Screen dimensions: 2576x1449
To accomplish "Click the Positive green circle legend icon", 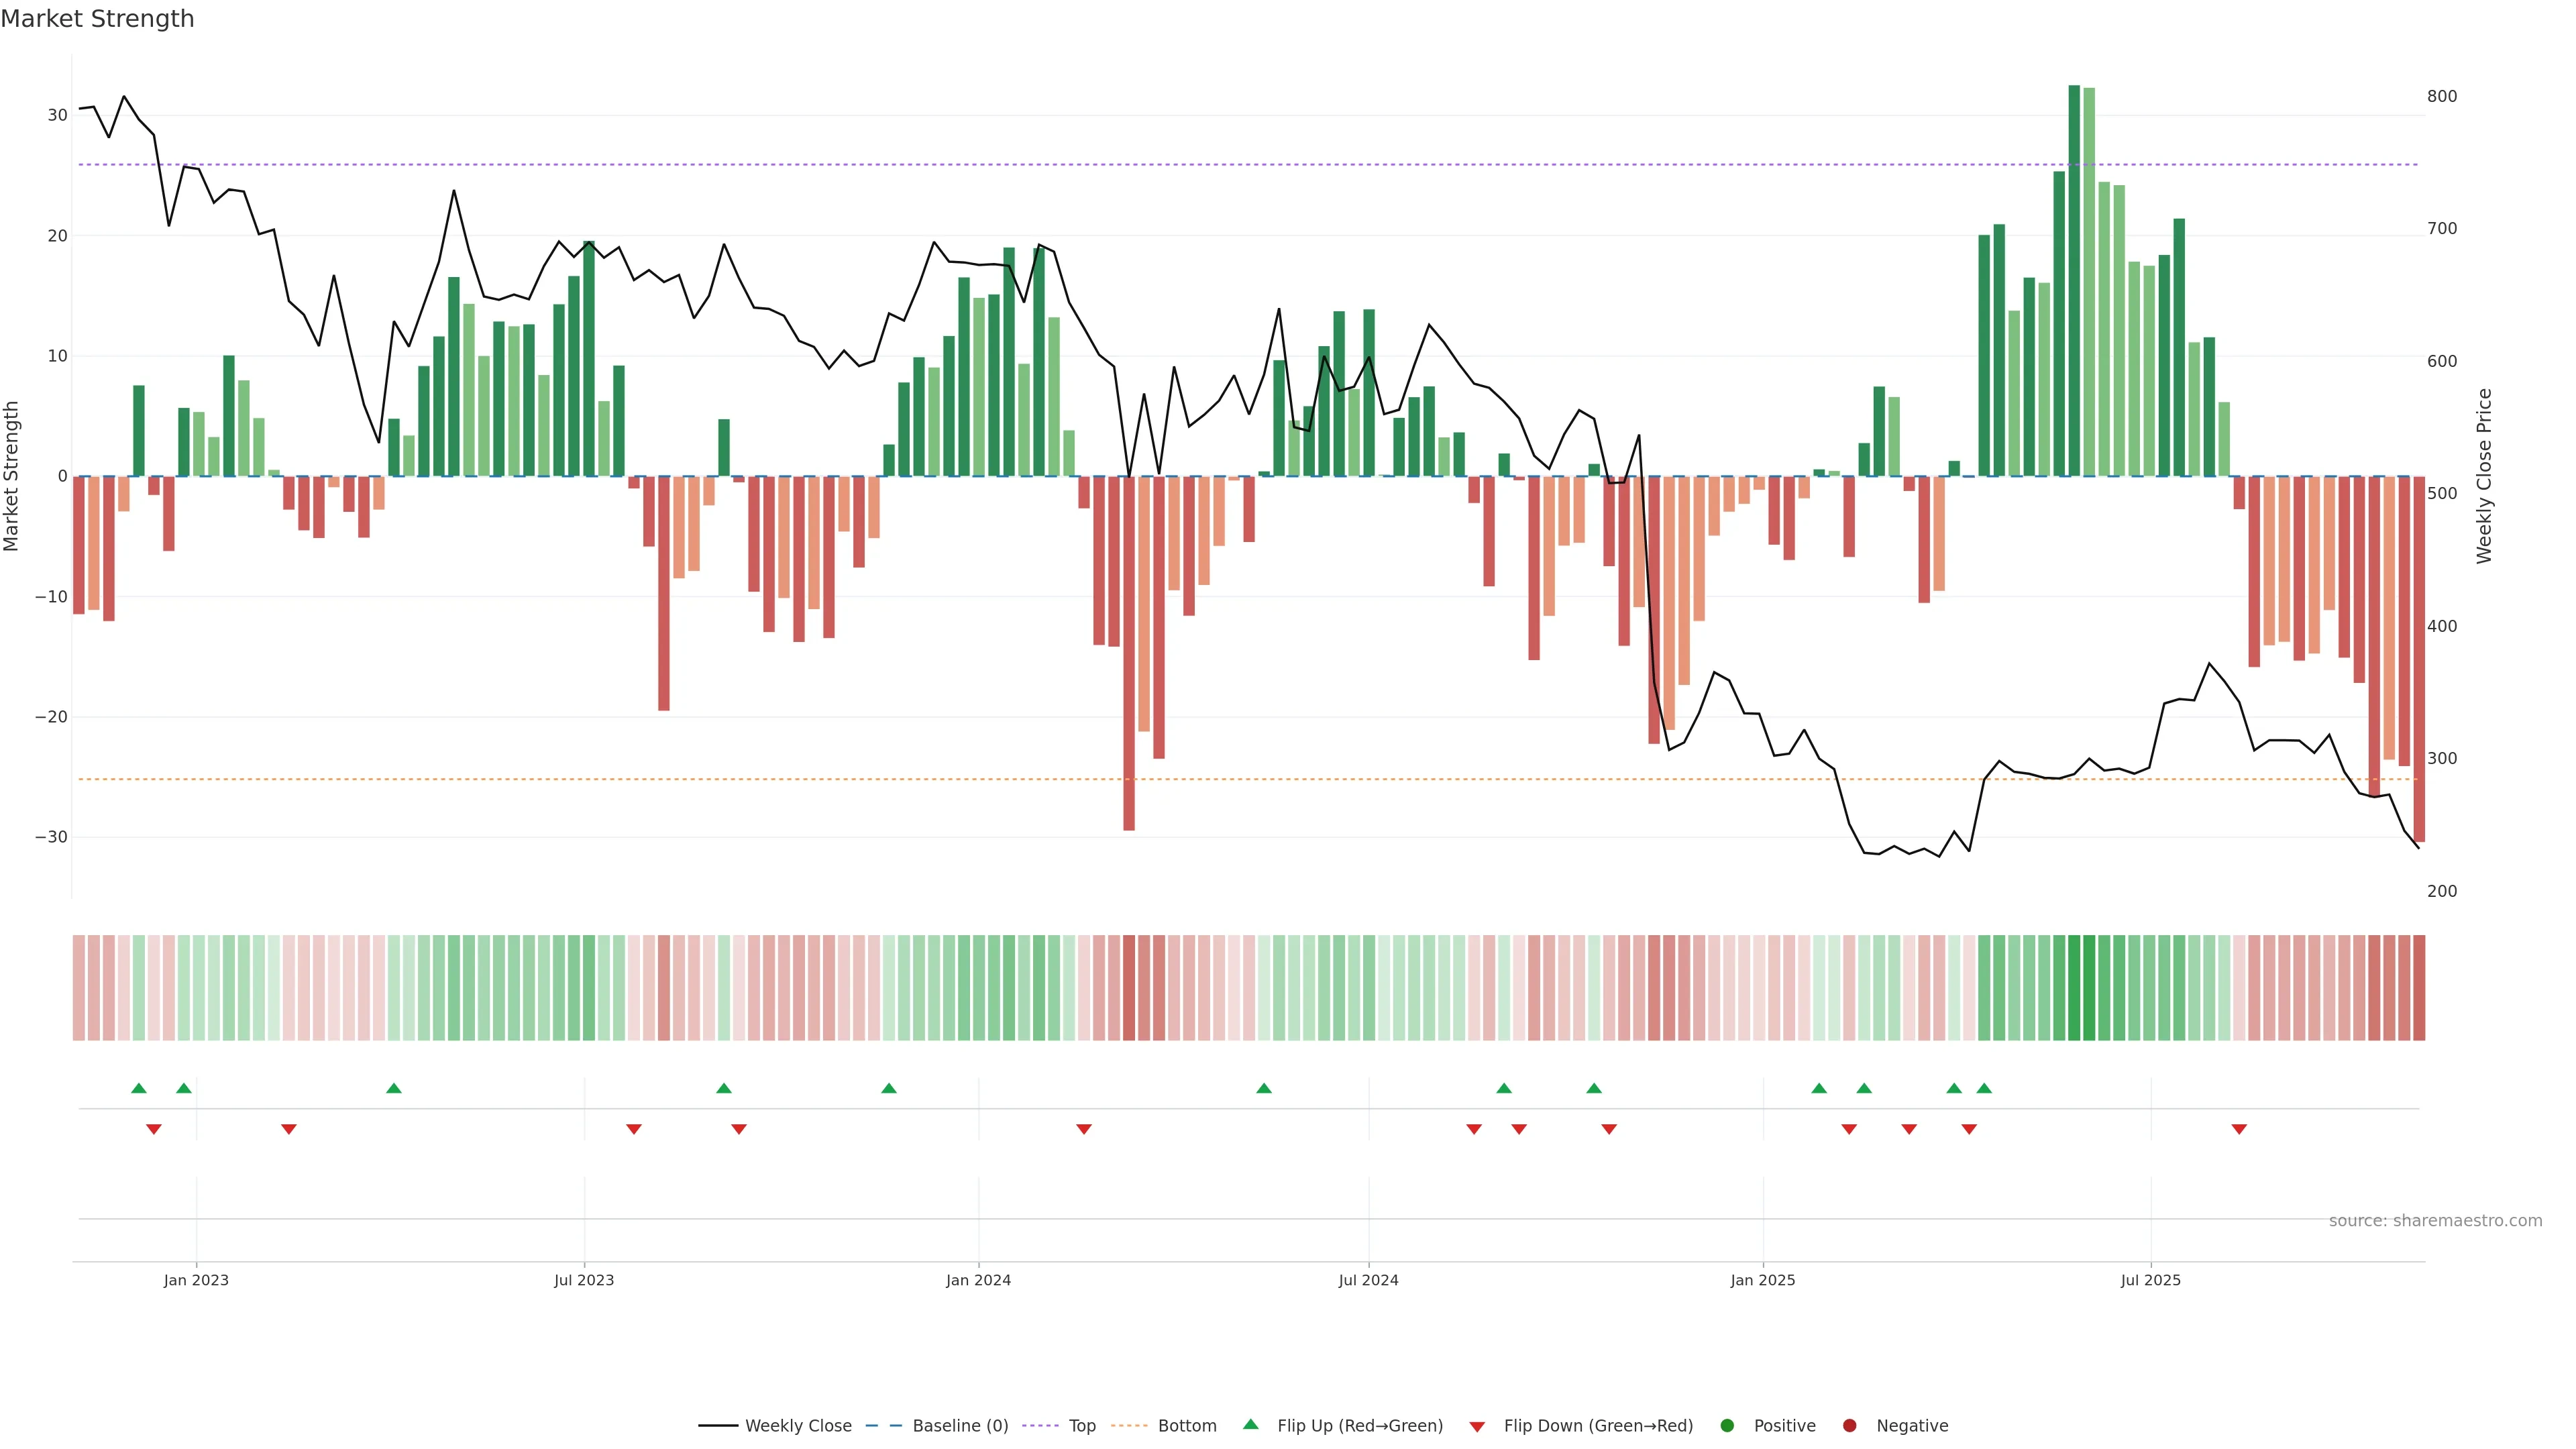I will coord(1727,1425).
